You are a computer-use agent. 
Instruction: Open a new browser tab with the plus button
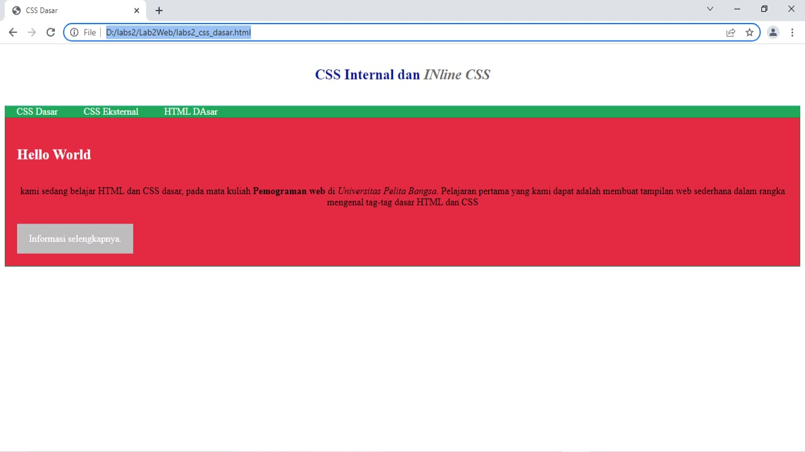click(x=158, y=10)
